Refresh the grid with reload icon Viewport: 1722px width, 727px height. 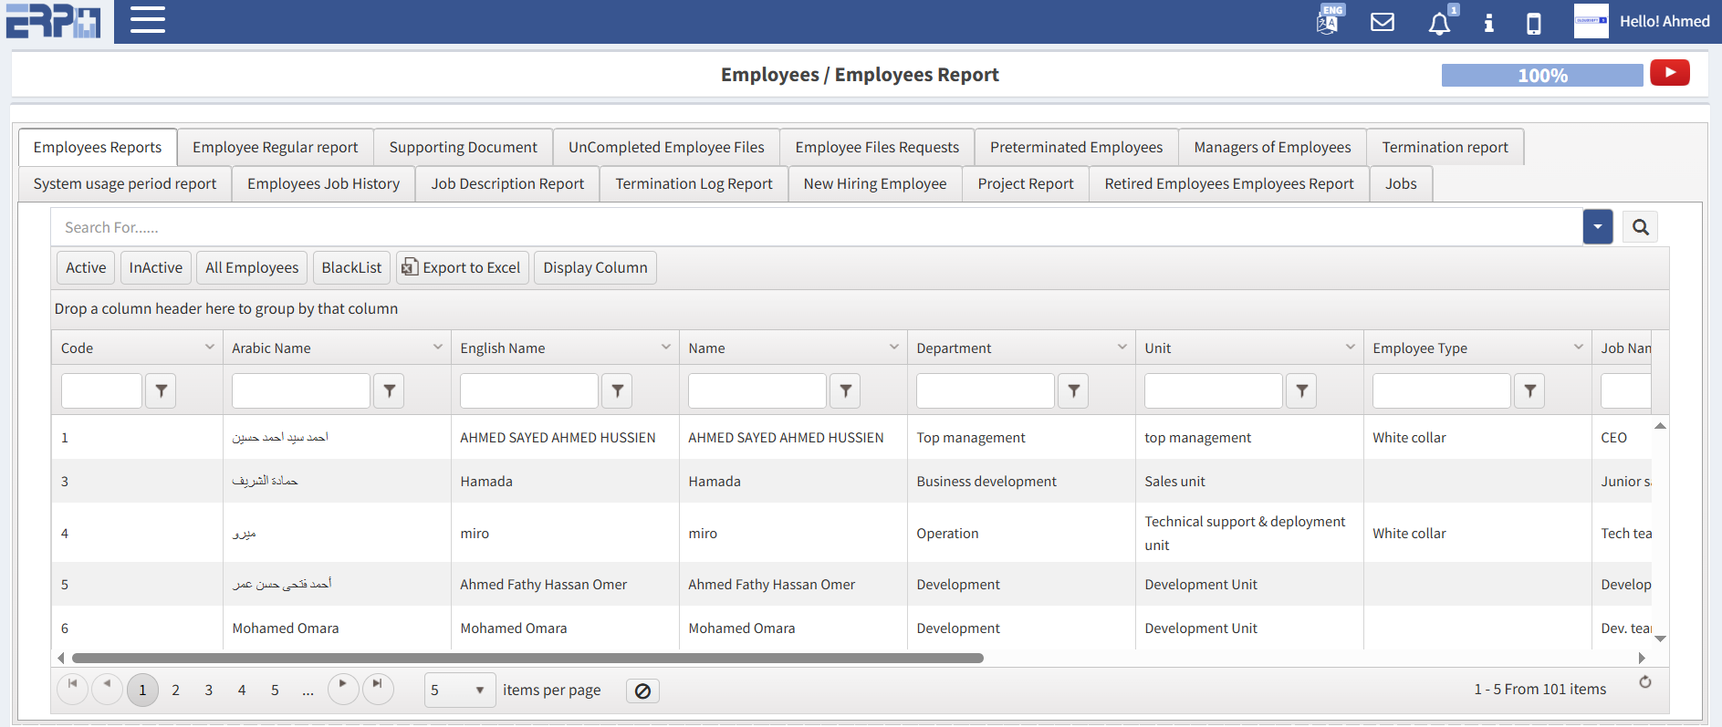click(1644, 682)
